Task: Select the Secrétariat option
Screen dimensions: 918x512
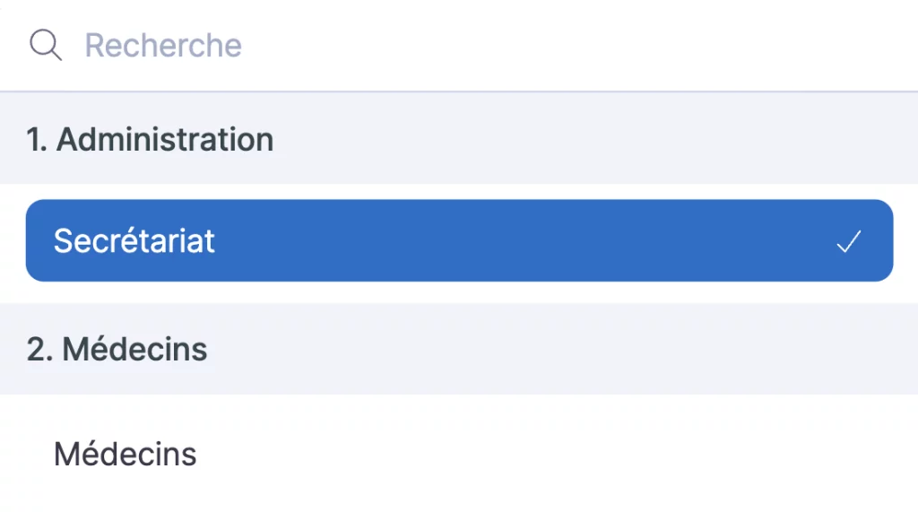Action: (134, 241)
